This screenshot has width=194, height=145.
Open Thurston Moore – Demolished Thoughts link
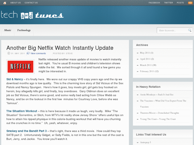point(159,113)
